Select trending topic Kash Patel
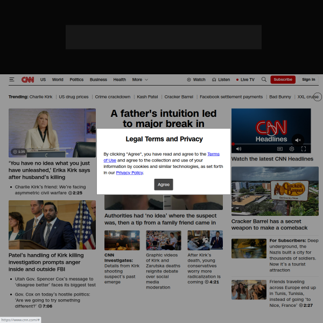The height and width of the screenshot is (323, 323). [x=148, y=97]
